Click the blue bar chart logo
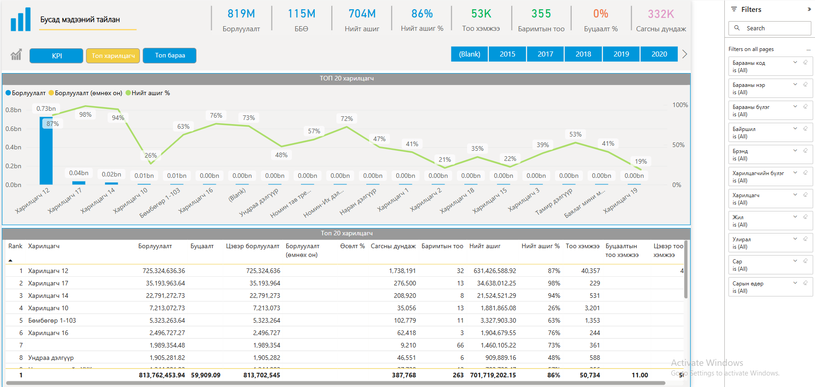The height and width of the screenshot is (387, 815). click(x=21, y=19)
